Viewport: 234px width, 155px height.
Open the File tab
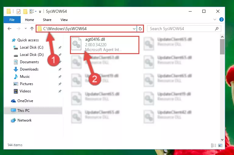[12, 20]
